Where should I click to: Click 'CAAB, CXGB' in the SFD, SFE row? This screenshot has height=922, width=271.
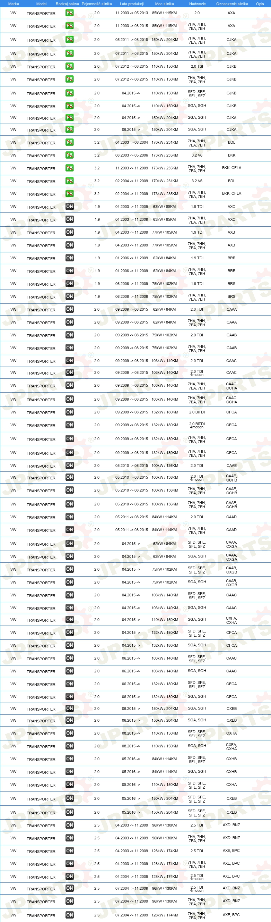coord(231,570)
